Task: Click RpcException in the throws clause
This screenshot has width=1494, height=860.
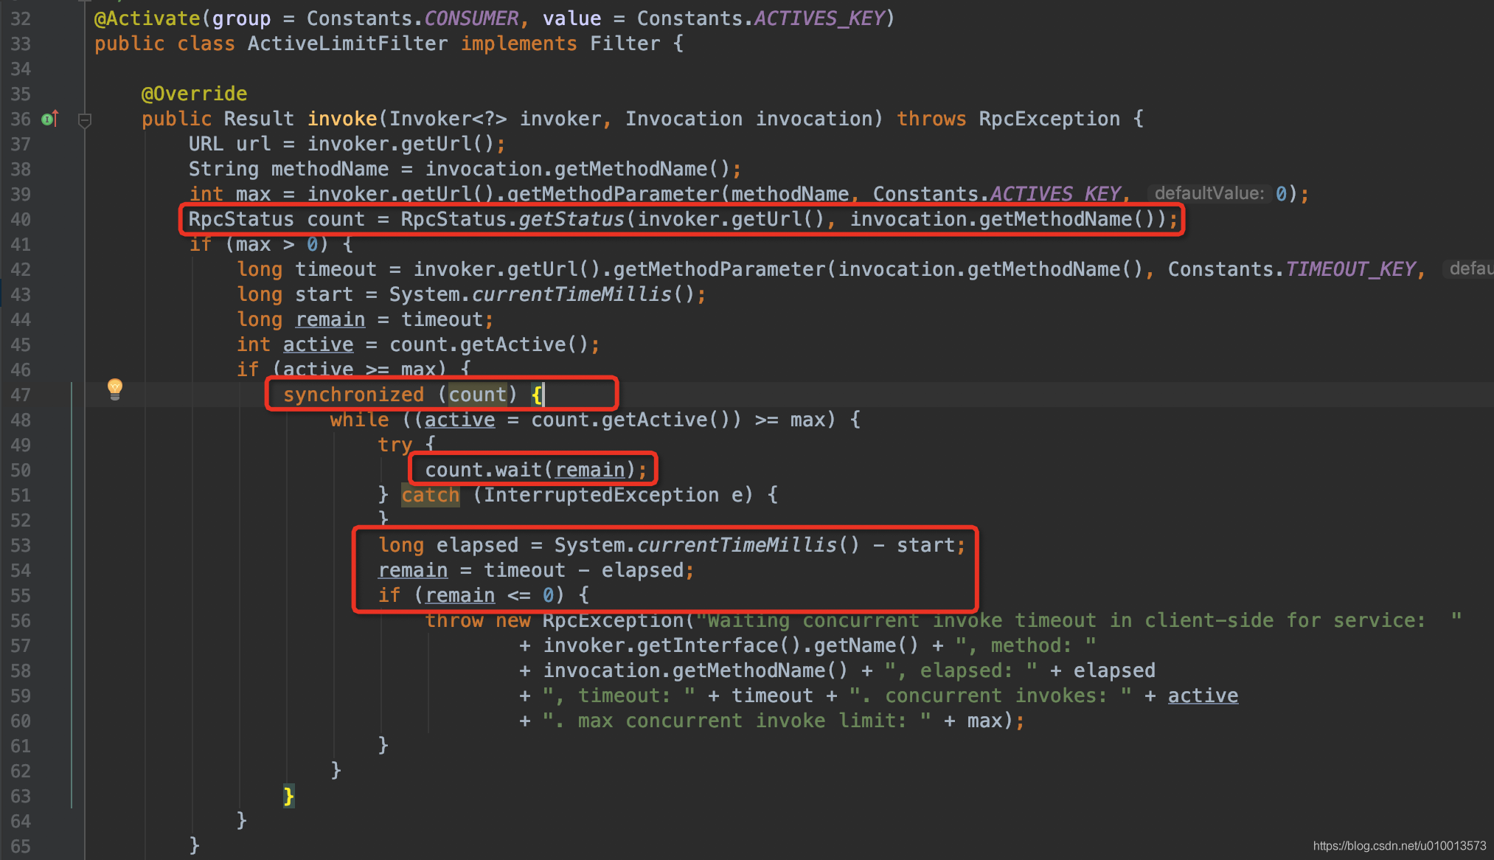Action: [1049, 119]
